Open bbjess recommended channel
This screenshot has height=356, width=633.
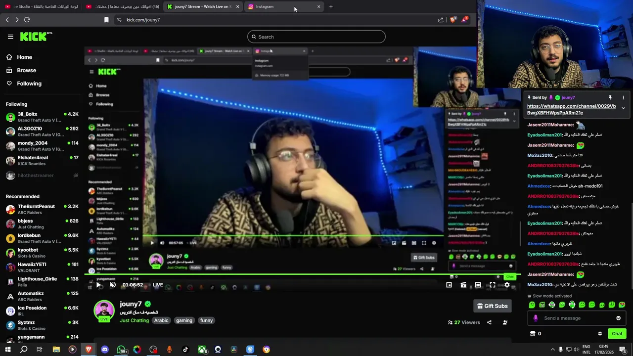42,224
